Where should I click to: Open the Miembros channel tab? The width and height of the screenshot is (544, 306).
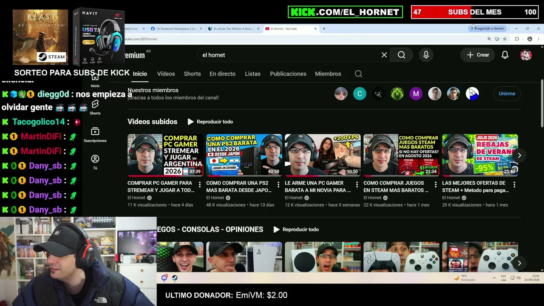pos(328,74)
